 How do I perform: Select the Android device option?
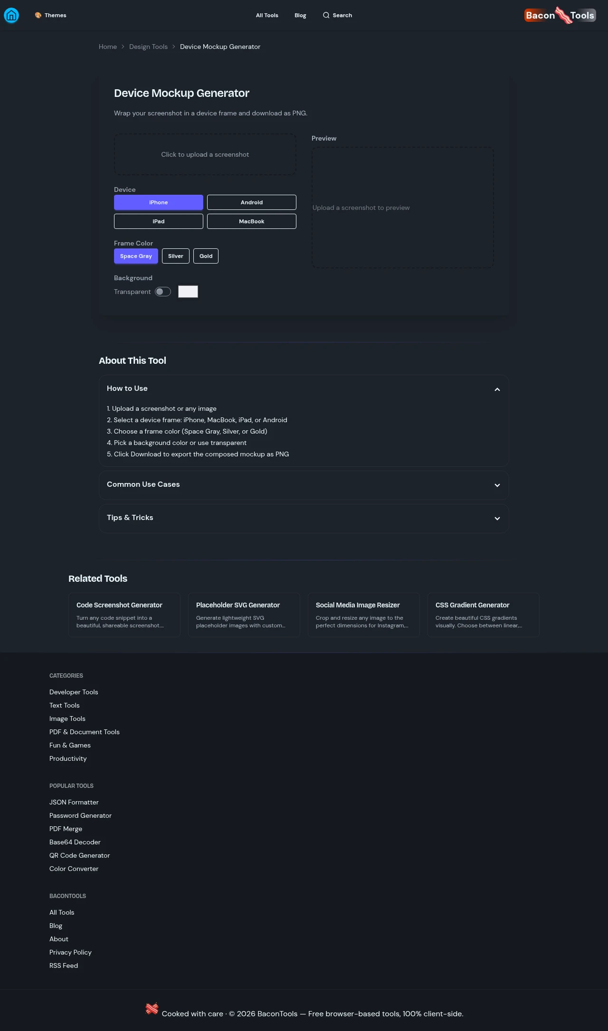[x=251, y=202]
